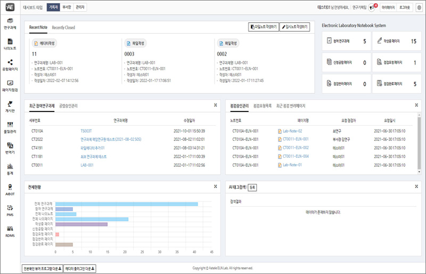This screenshot has width=426, height=274.
Task: Click the notification megaphone icon
Action: click(x=371, y=7)
